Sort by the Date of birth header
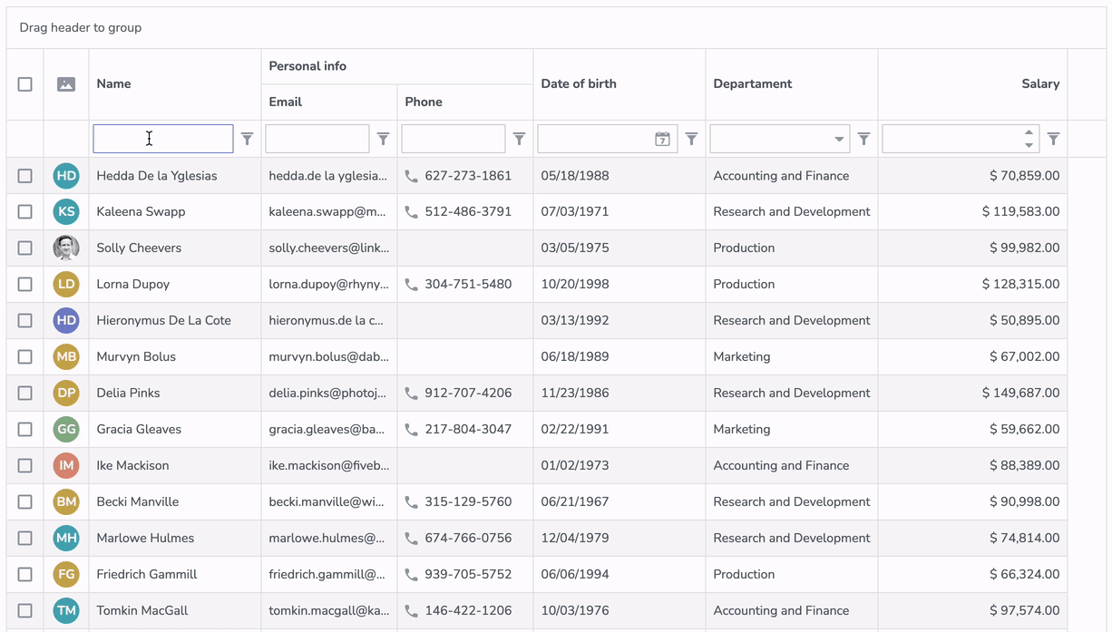Viewport: 1112px width, 632px height. pos(619,84)
